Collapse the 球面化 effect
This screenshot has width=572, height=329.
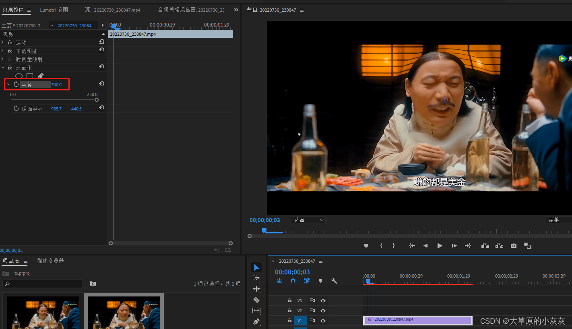pyautogui.click(x=3, y=68)
